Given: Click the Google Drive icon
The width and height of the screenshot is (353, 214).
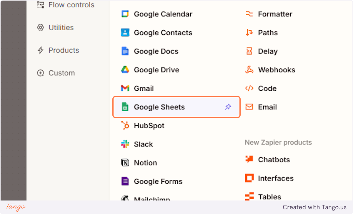Looking at the screenshot, I should click(x=125, y=70).
